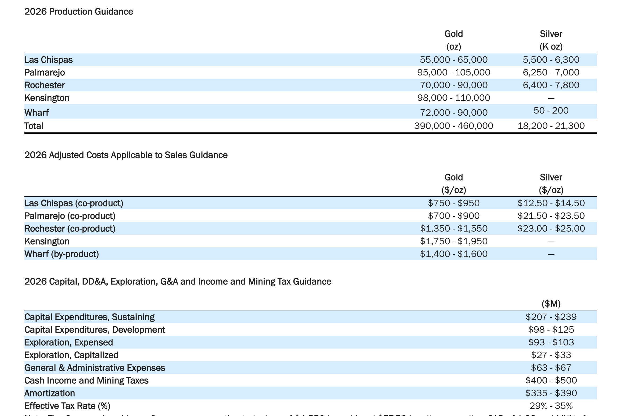Click the "2026 Adjusted Costs Applicable to Sales Guidance" heading

pos(126,155)
